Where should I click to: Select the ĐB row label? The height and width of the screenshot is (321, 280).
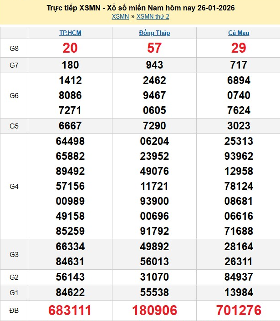coord(14,311)
